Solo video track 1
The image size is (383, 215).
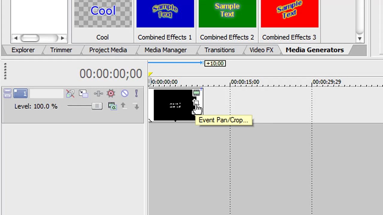click(x=136, y=93)
